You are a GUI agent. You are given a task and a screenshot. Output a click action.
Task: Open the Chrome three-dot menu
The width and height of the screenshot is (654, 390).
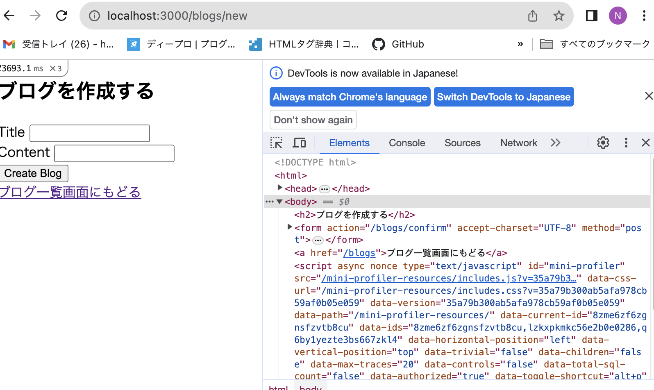(644, 16)
